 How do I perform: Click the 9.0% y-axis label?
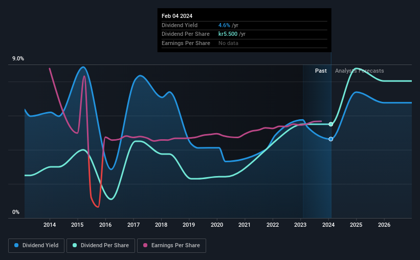(x=18, y=58)
